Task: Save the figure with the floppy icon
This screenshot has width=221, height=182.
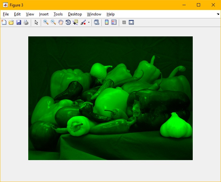Action: pyautogui.click(x=19, y=22)
